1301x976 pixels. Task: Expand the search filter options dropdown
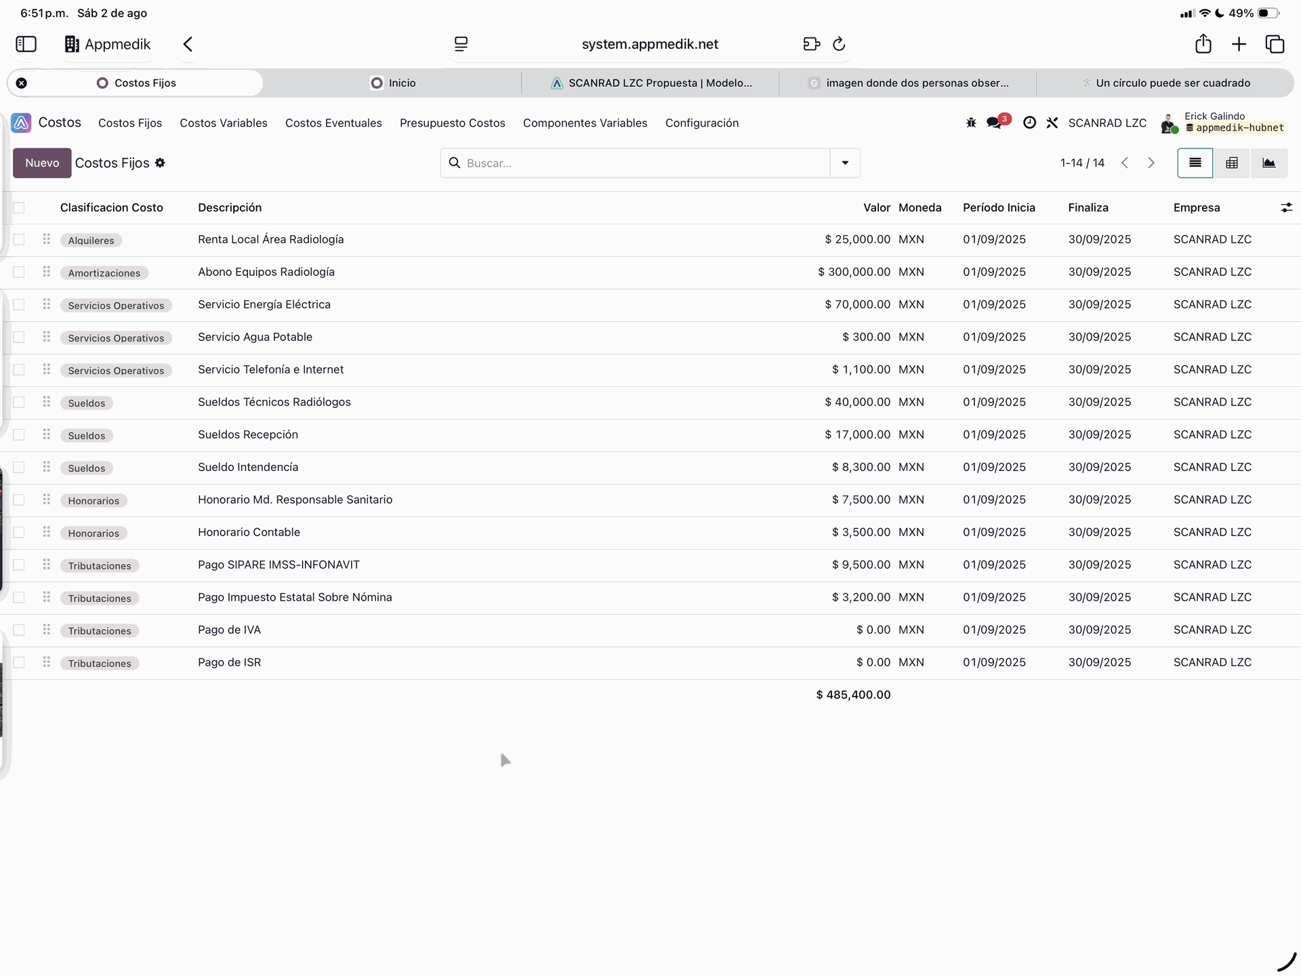coord(845,163)
